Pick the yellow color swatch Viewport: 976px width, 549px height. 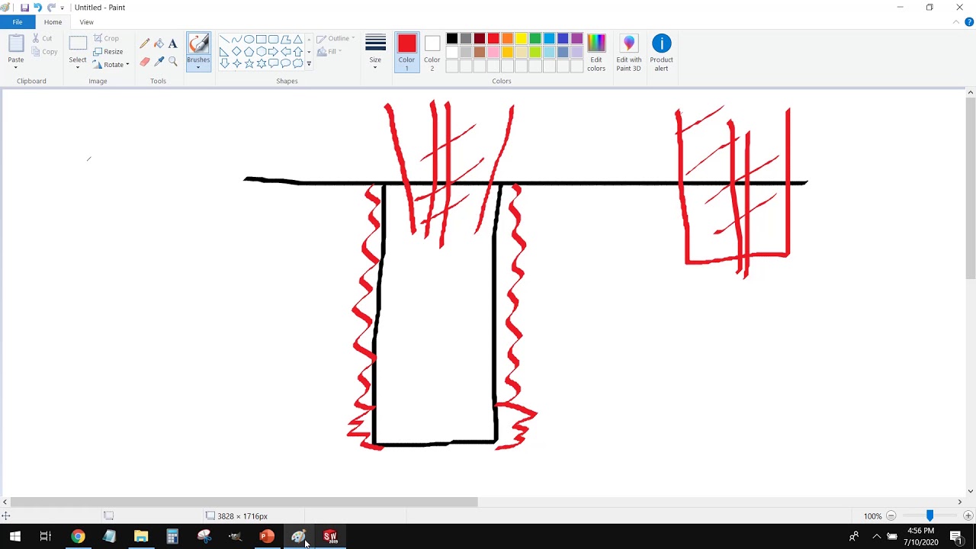pos(522,39)
